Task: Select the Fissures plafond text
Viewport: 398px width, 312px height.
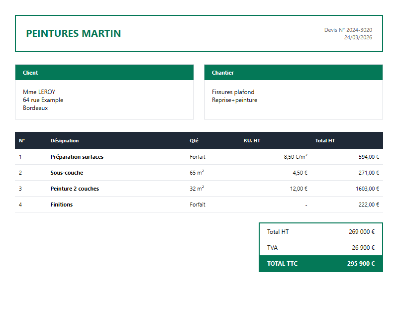Action: [x=233, y=92]
